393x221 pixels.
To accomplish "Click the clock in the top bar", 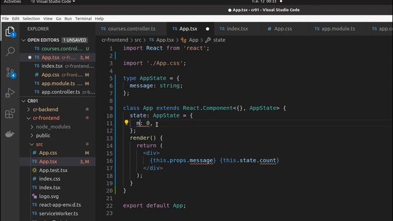I will pos(264,2).
